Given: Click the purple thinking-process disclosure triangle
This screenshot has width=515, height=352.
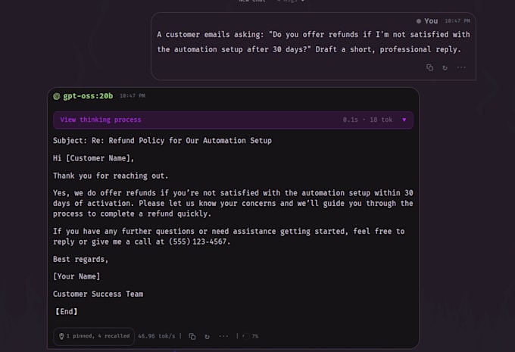Looking at the screenshot, I should pos(404,120).
